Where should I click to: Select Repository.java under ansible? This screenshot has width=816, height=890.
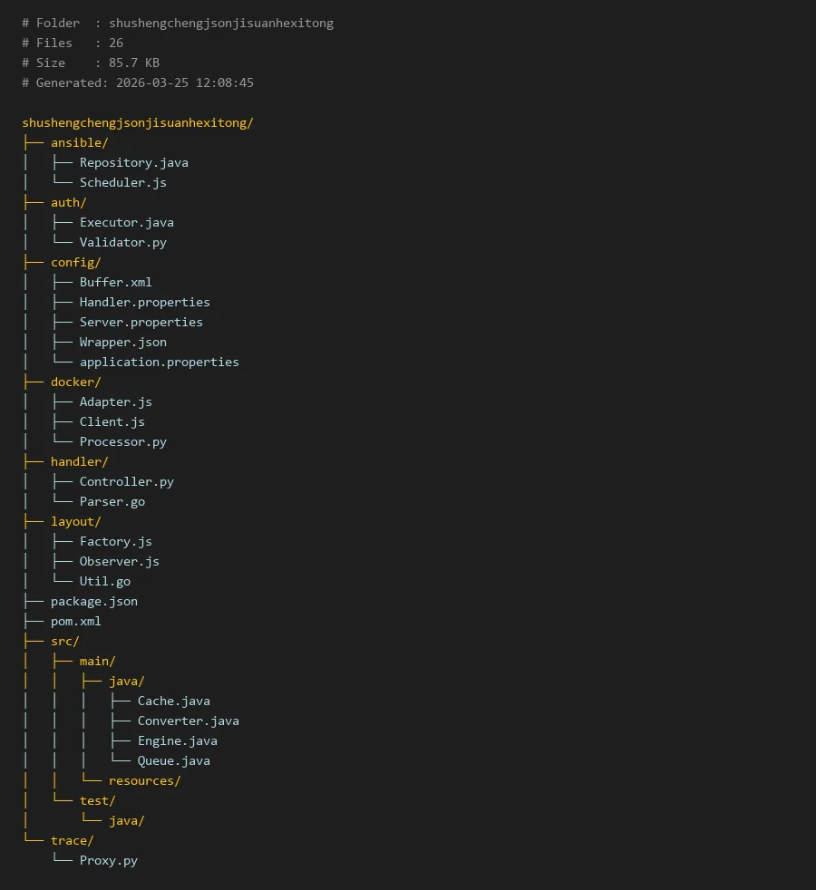click(x=133, y=162)
